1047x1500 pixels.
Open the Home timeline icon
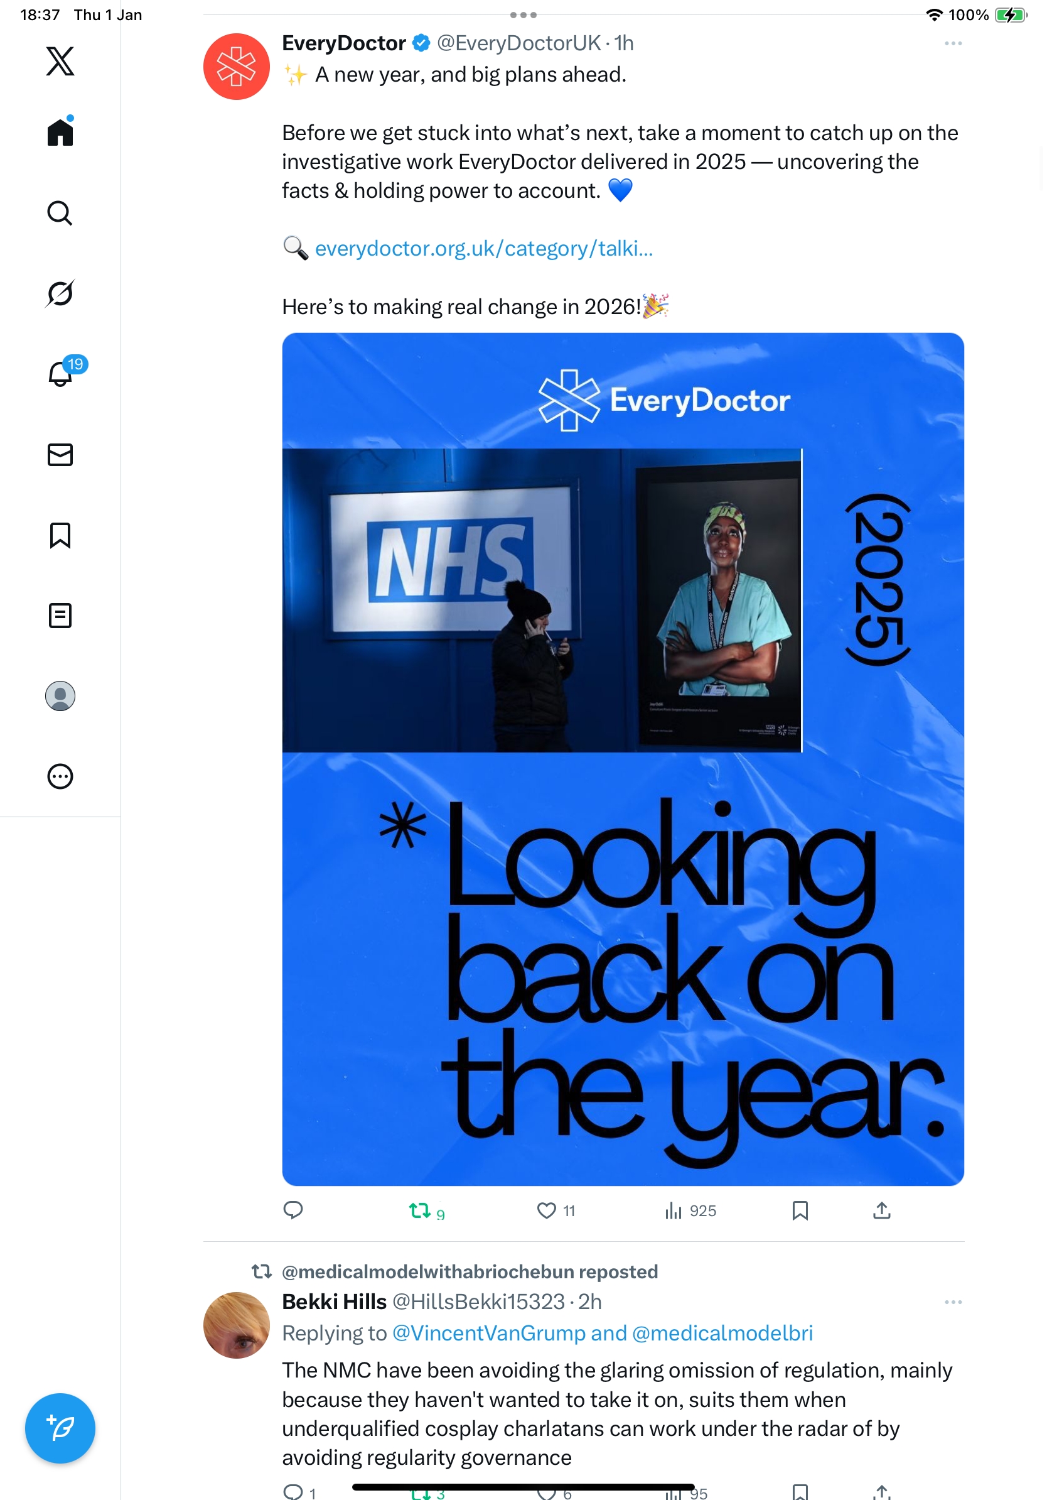(x=60, y=132)
